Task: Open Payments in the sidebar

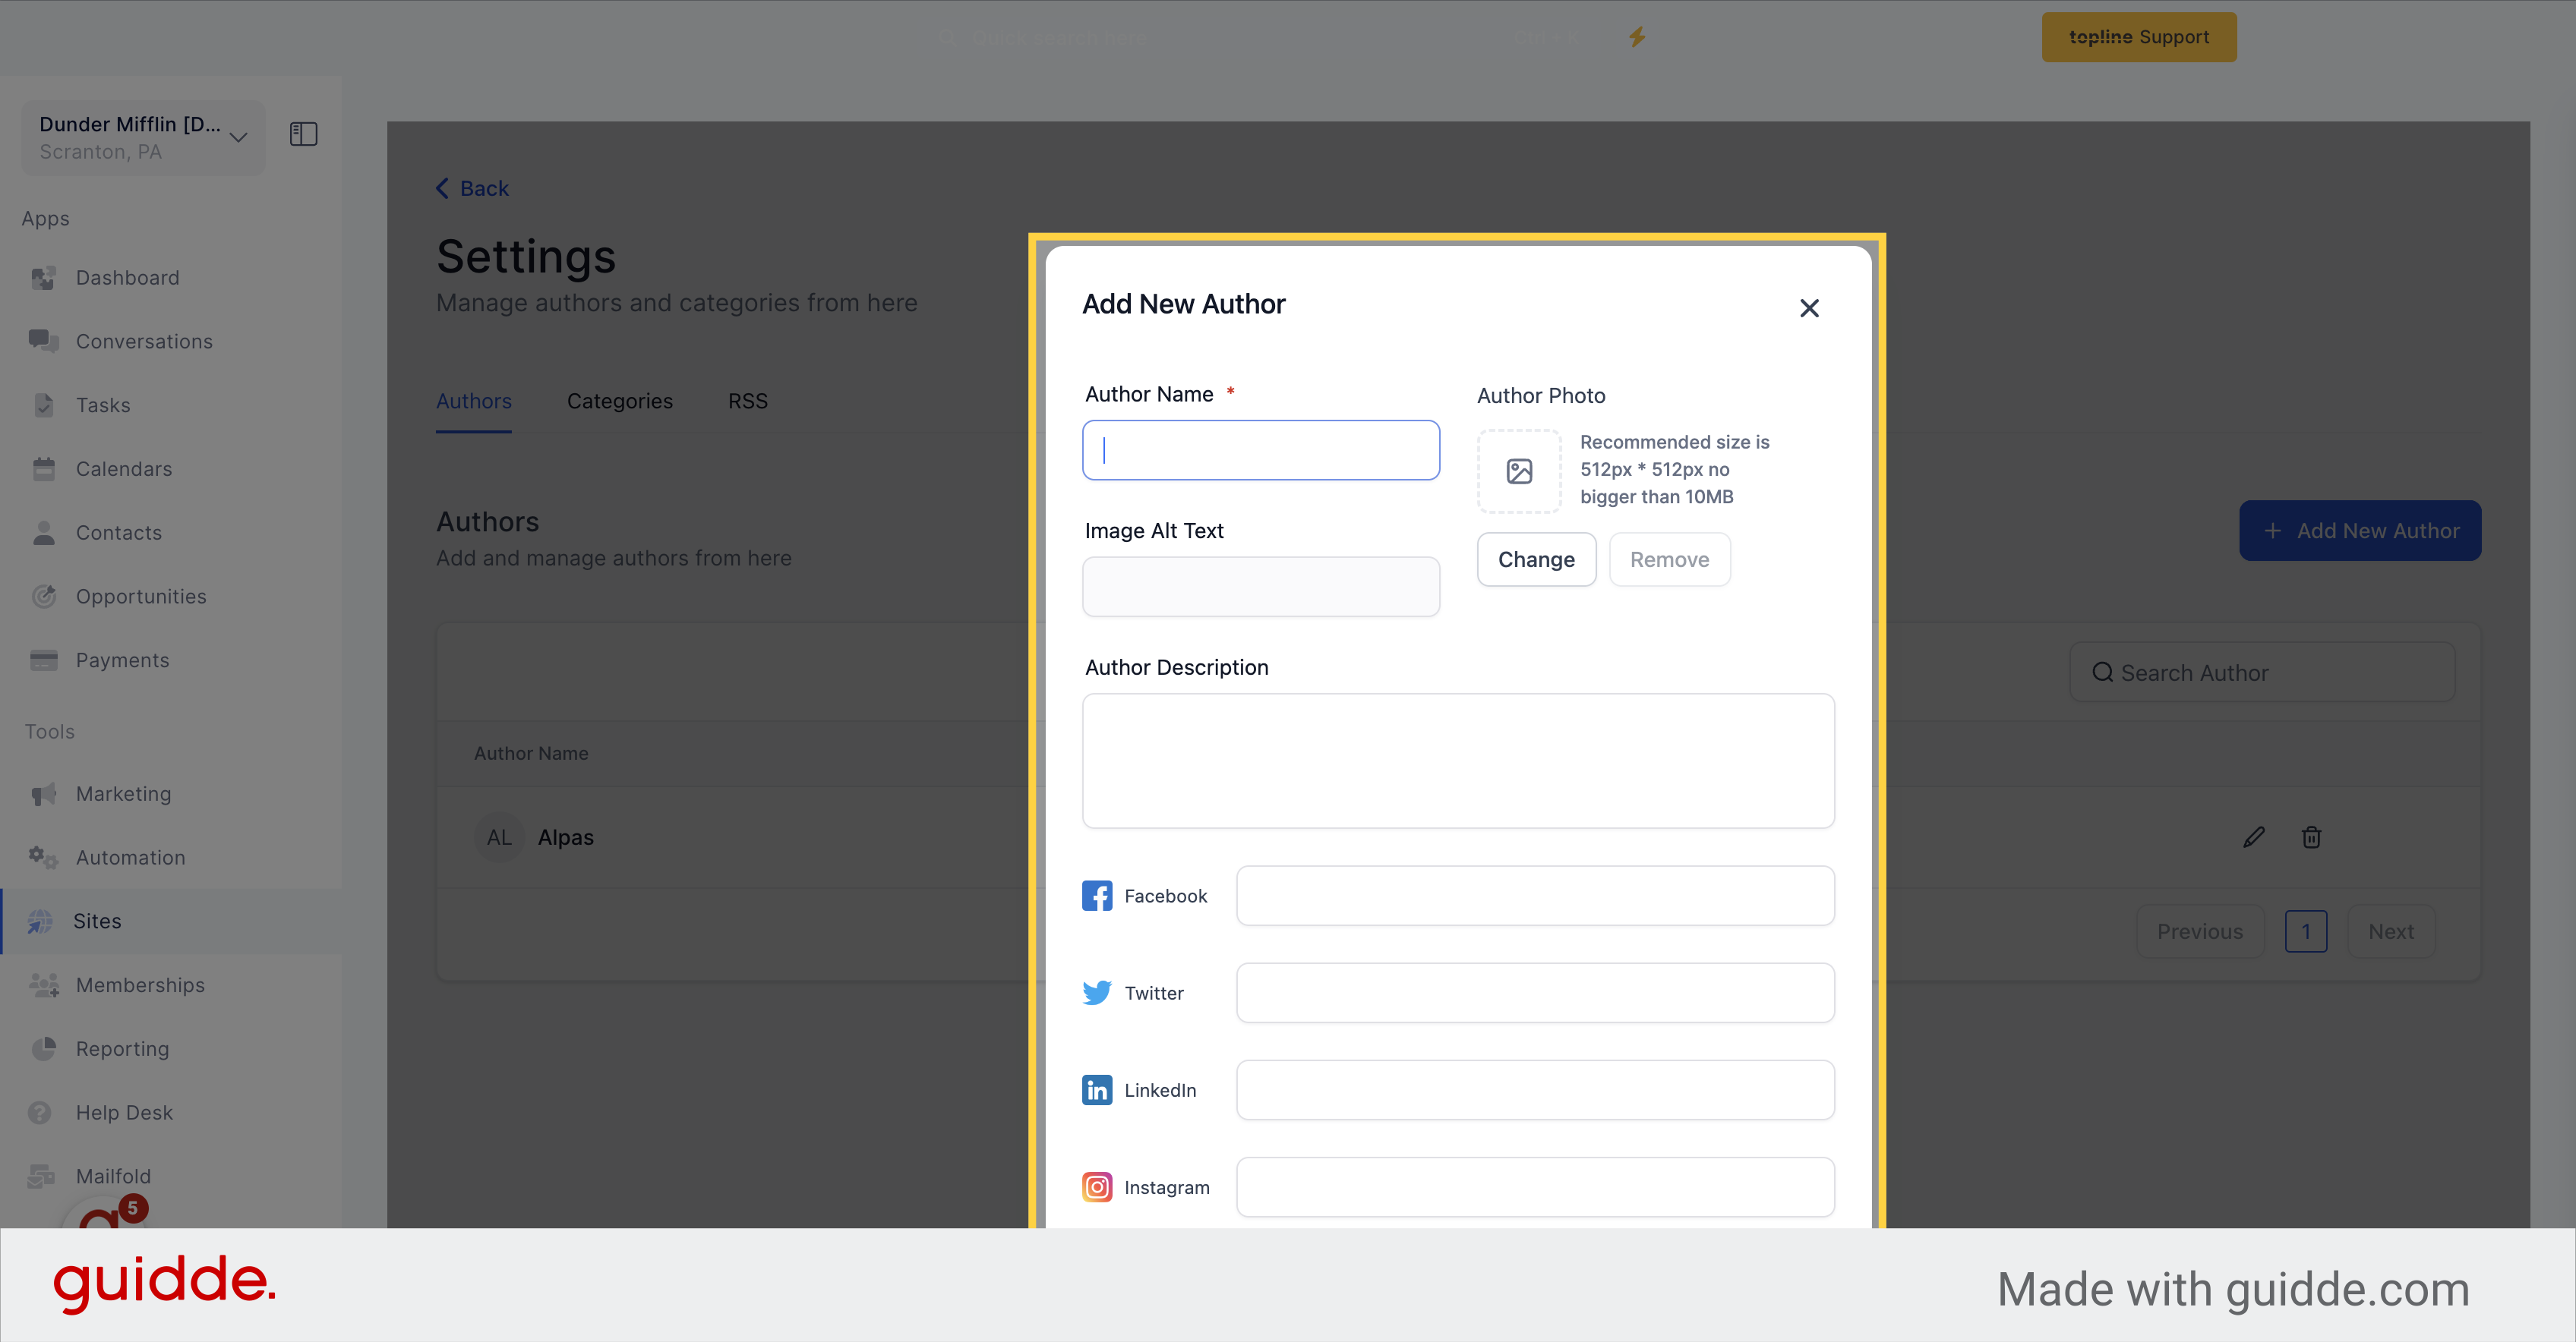Action: [x=122, y=660]
